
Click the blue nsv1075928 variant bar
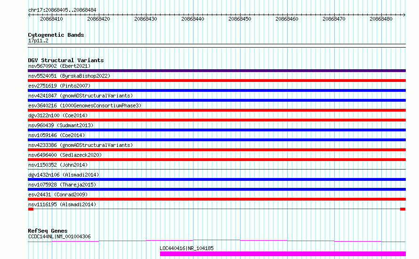pyautogui.click(x=217, y=189)
